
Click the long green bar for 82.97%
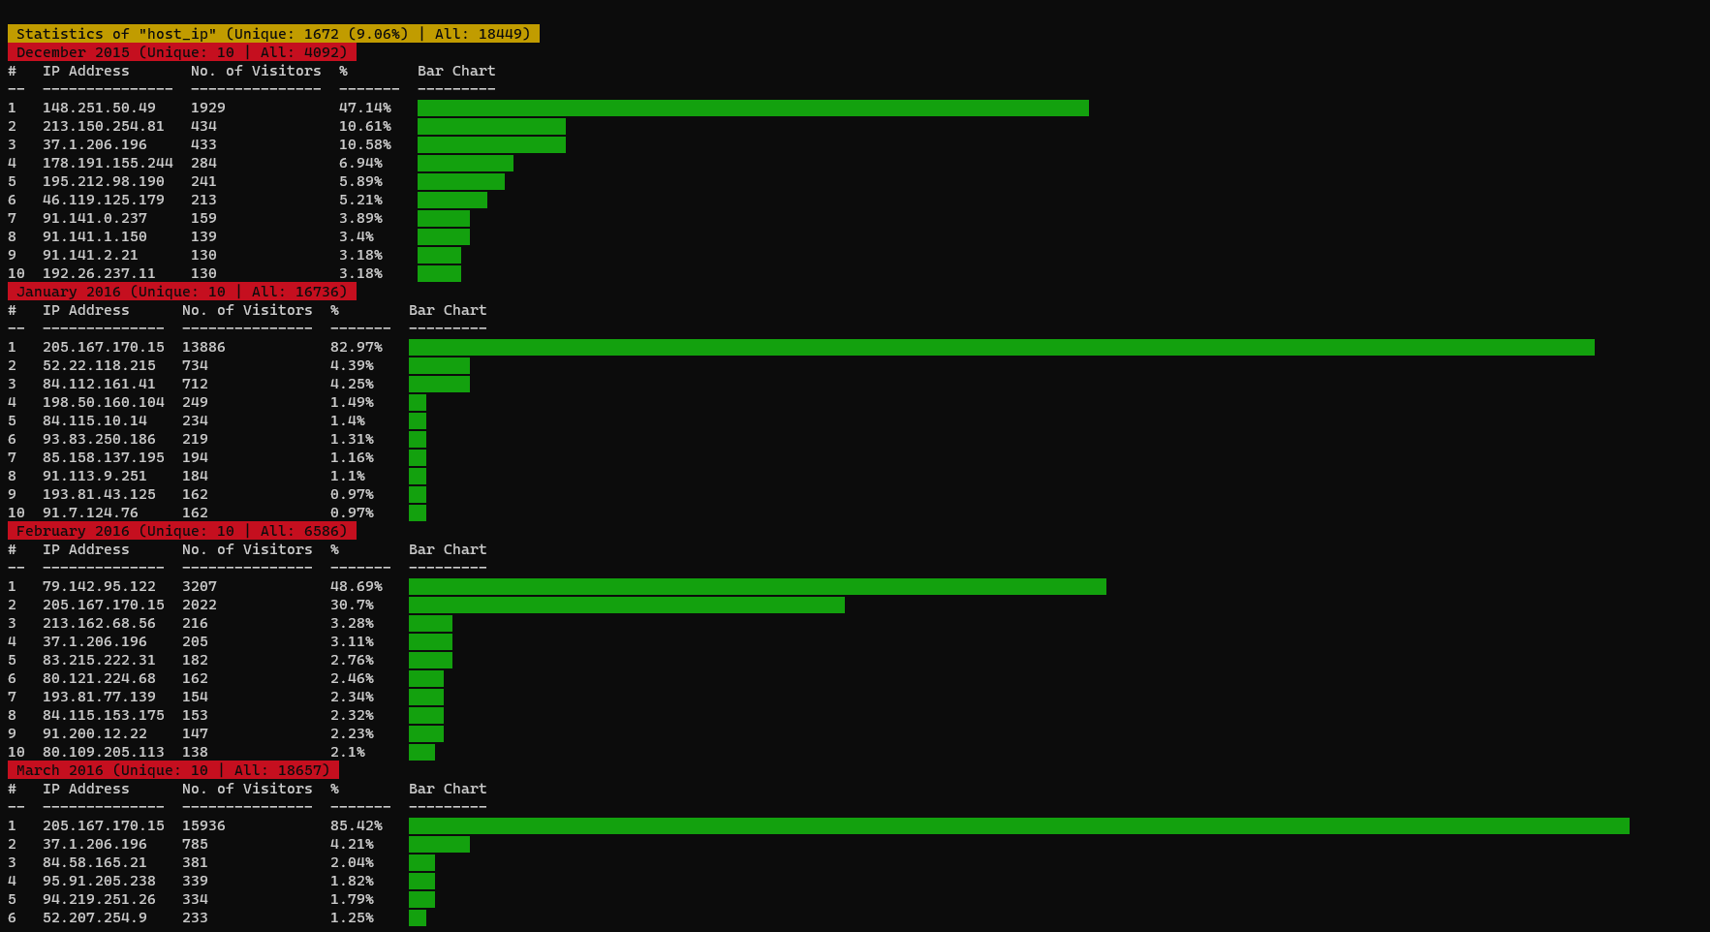pyautogui.click(x=1002, y=347)
